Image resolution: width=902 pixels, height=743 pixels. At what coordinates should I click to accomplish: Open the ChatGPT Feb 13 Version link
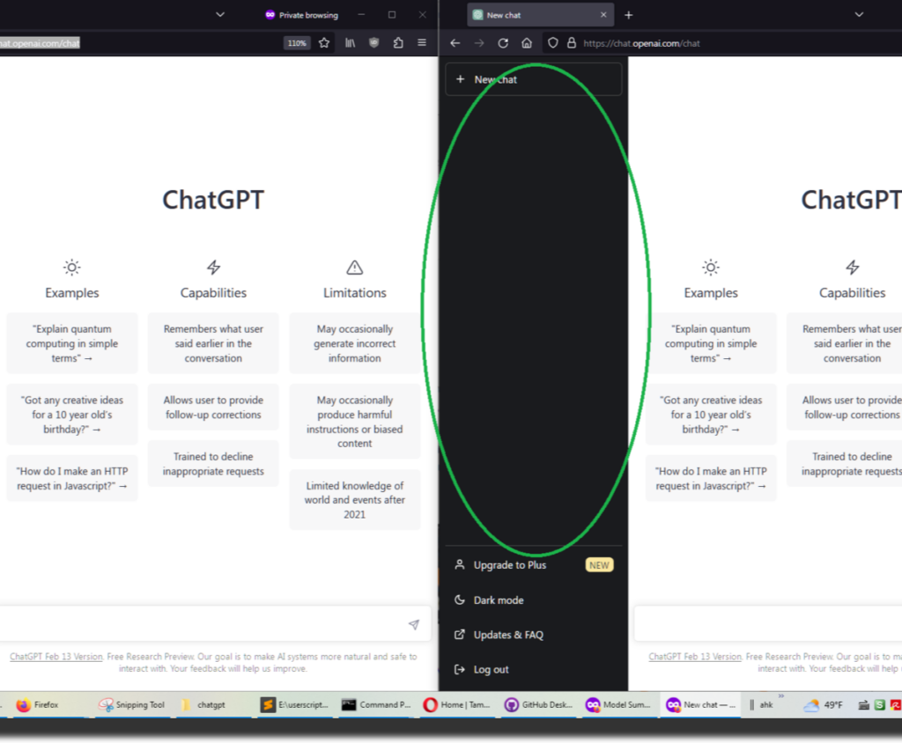point(55,656)
